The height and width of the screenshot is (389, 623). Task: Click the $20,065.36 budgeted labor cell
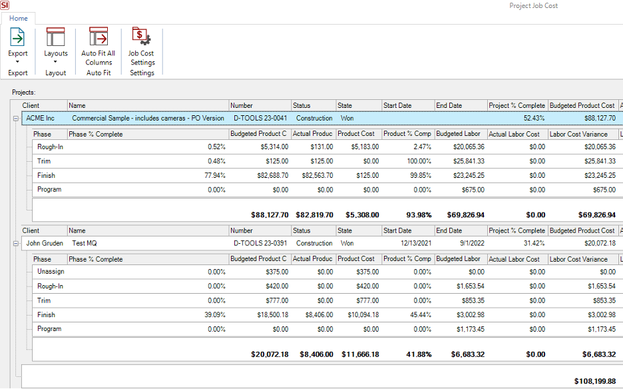469,147
